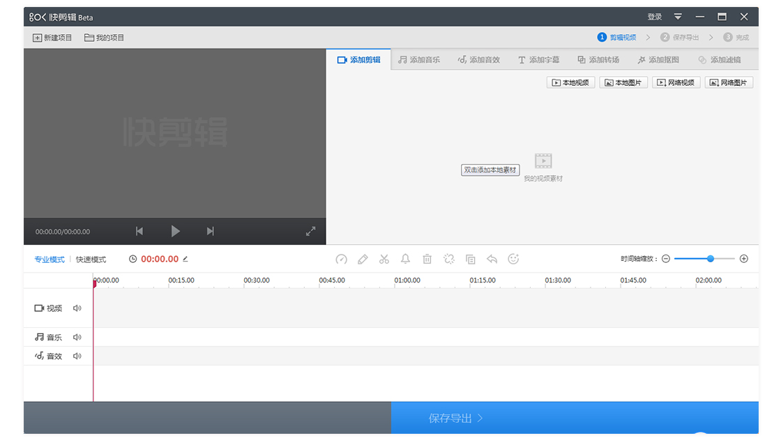781x438 pixels.
Task: Open the 添加抠图 tab
Action: tap(658, 60)
